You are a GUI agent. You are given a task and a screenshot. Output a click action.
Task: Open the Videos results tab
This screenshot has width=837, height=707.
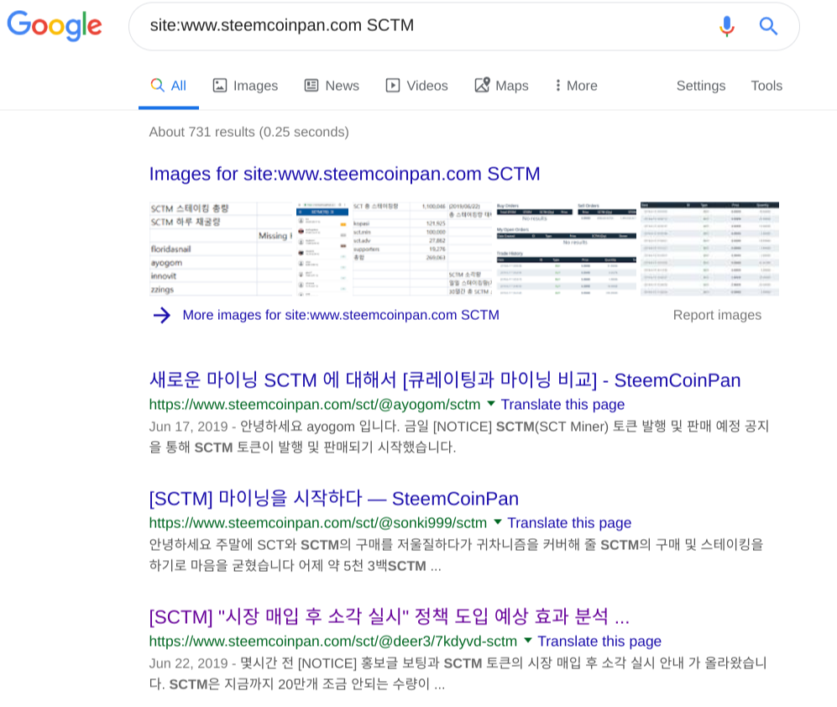coord(417,86)
